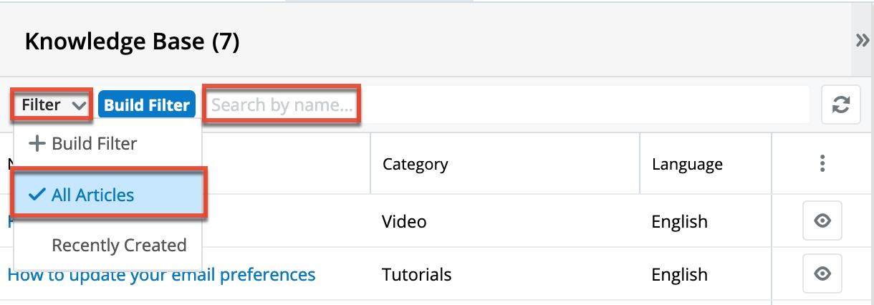Preview the Tutorials category article
Image resolution: width=874 pixels, height=305 pixels.
tap(822, 273)
